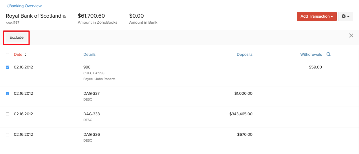Sort by the Date column header
This screenshot has width=359, height=154.
(x=18, y=54)
